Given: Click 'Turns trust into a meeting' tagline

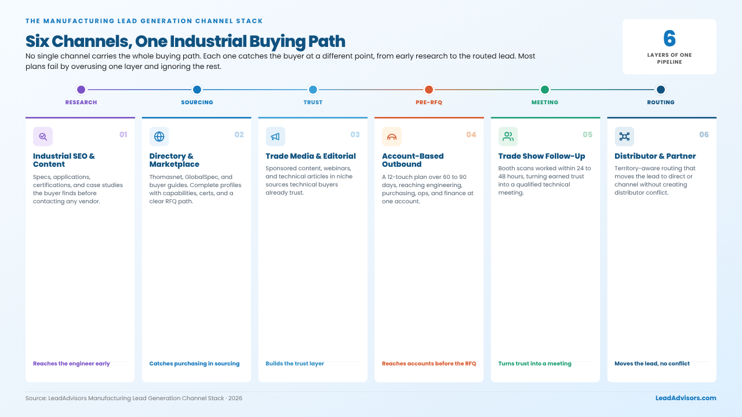Looking at the screenshot, I should 535,364.
